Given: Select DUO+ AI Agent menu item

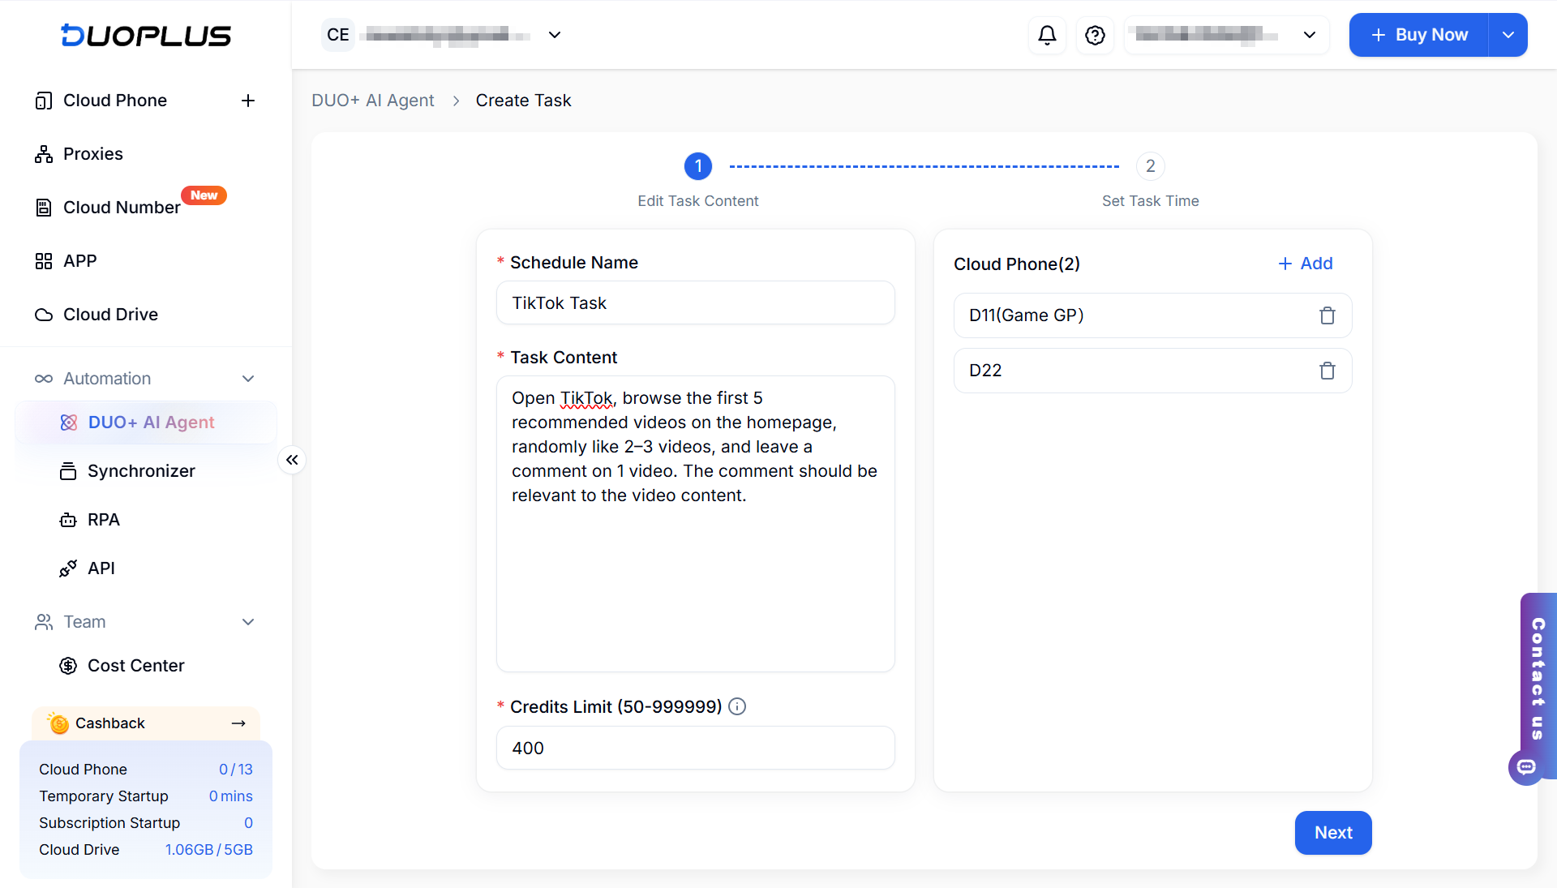Looking at the screenshot, I should point(146,423).
